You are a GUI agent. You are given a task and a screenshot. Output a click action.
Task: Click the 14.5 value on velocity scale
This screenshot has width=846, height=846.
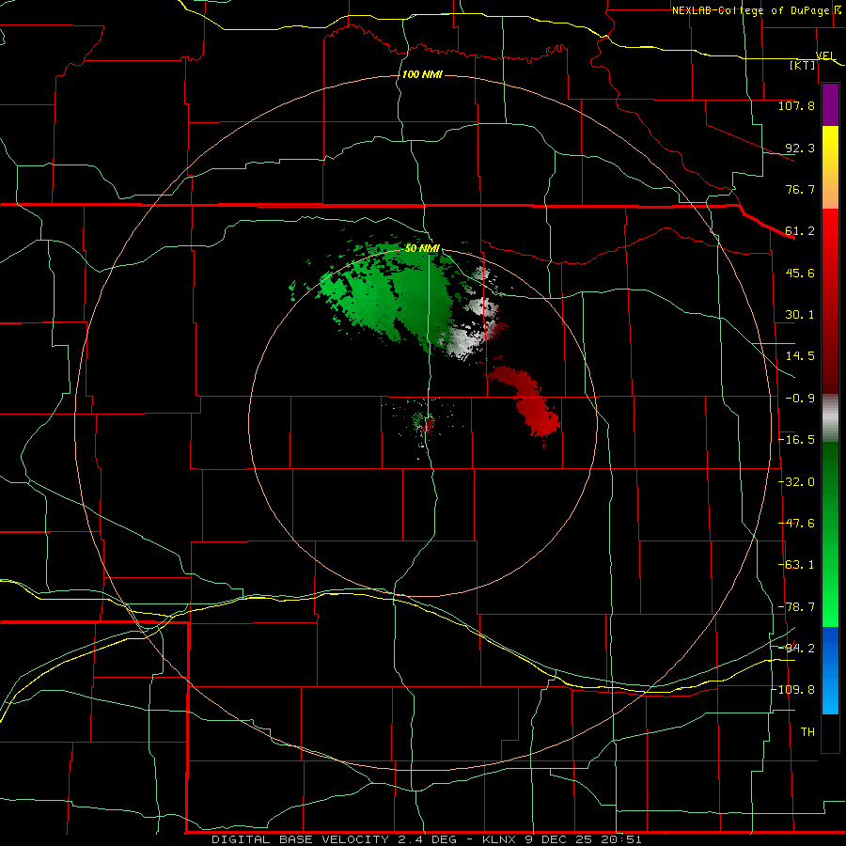click(x=800, y=356)
